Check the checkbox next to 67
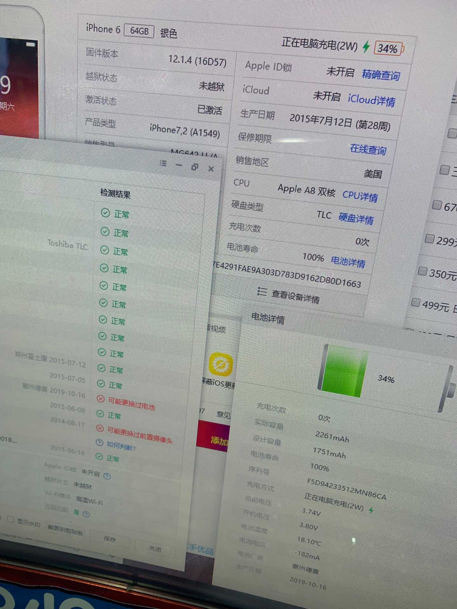457x609 pixels. click(437, 205)
